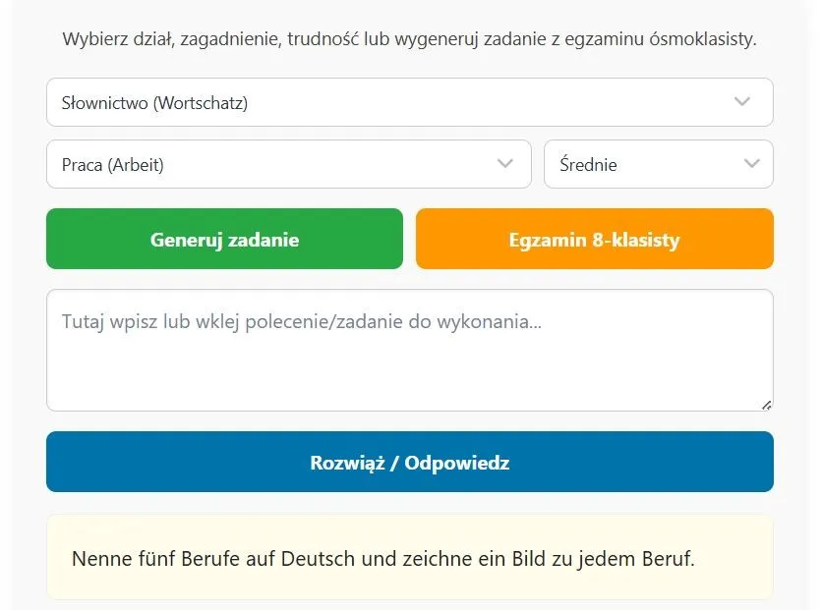Screen dimensions: 822x610
Task: Click the chevron arrow of the Słownictwo dropdown
Action: click(742, 102)
